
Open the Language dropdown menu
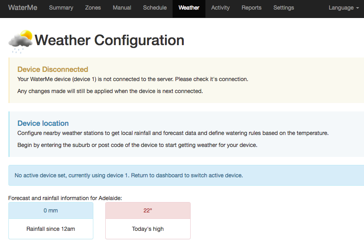[x=344, y=8]
